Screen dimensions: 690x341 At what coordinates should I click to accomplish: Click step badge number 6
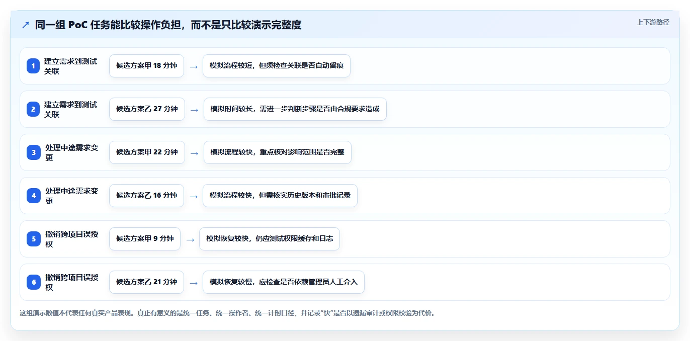coord(34,282)
